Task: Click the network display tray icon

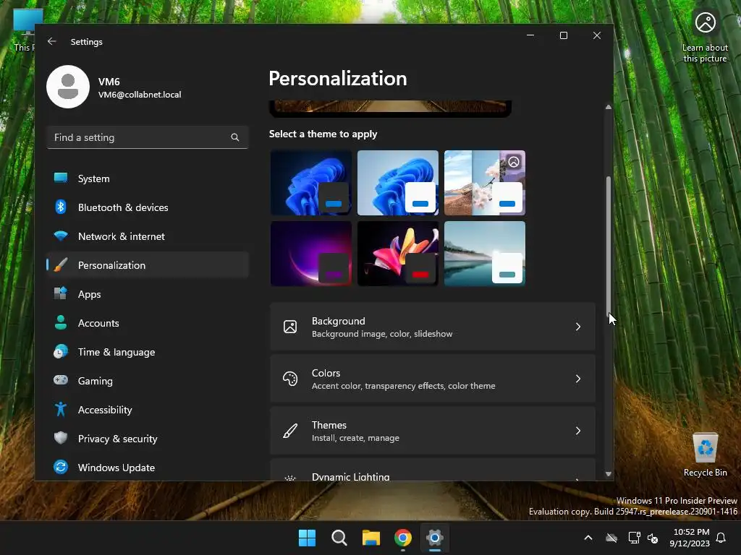Action: click(x=634, y=538)
